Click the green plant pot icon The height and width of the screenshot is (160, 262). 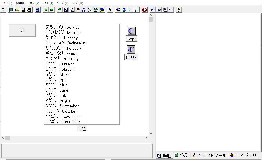(x=60, y=10)
